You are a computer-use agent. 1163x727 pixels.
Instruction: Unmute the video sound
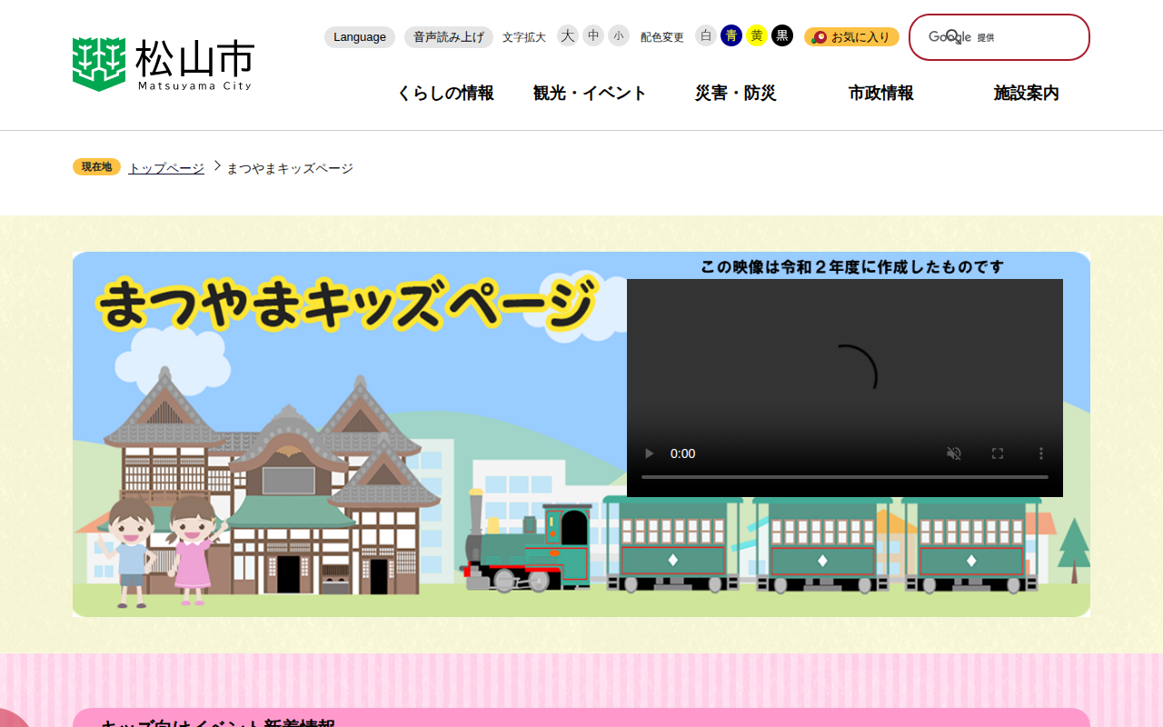(x=954, y=453)
